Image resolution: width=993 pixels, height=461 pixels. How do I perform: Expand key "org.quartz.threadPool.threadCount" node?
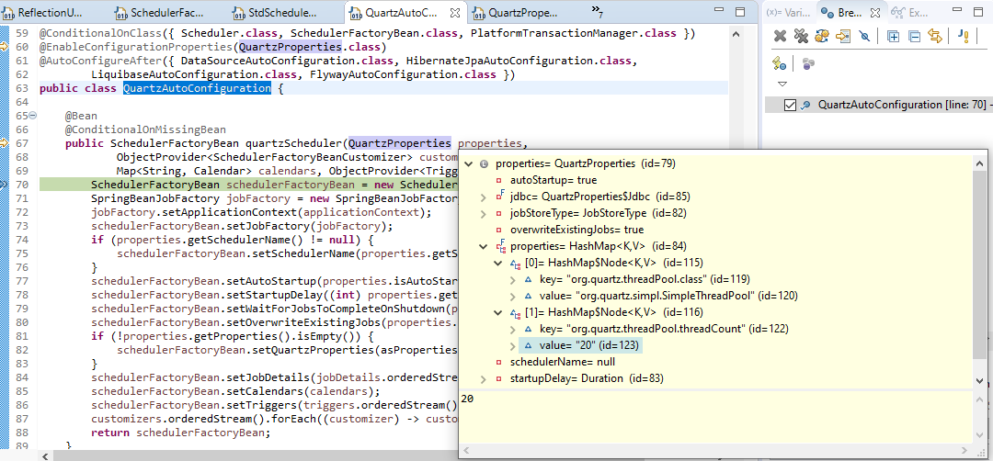[x=514, y=329]
